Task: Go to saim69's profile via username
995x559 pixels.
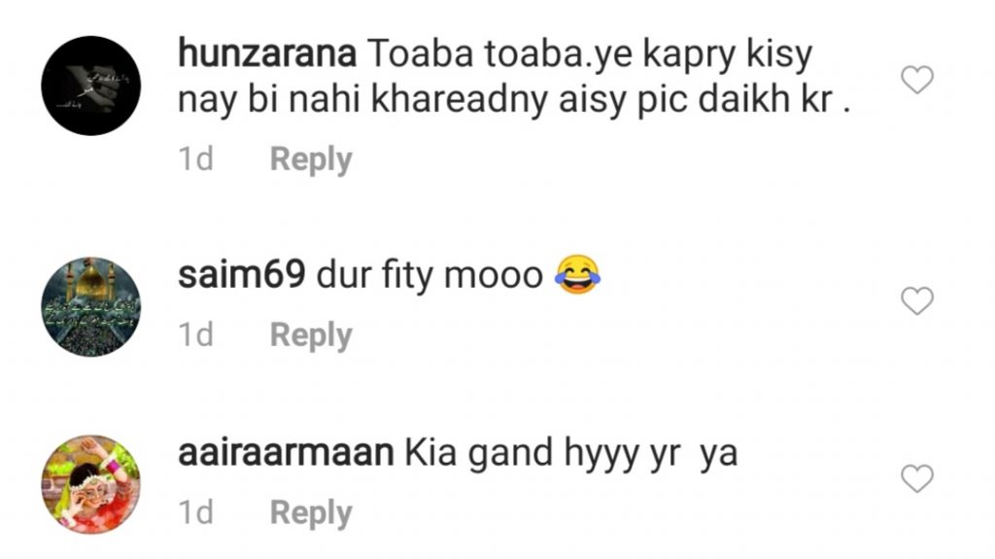Action: point(242,276)
